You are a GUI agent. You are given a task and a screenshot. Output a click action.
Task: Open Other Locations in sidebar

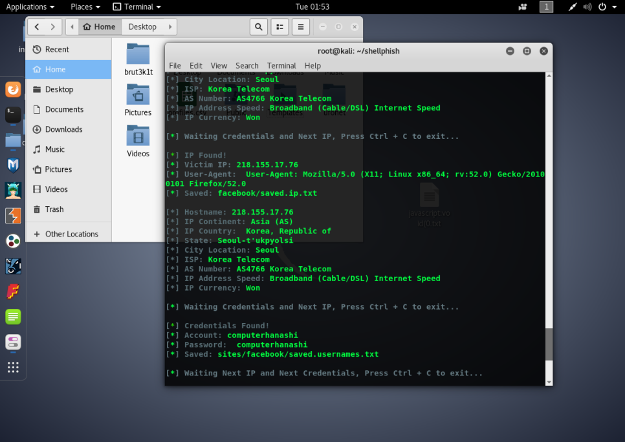tap(68, 234)
